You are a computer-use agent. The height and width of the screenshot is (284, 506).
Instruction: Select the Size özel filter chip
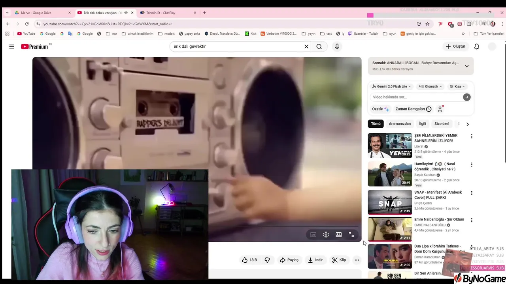tap(442, 123)
